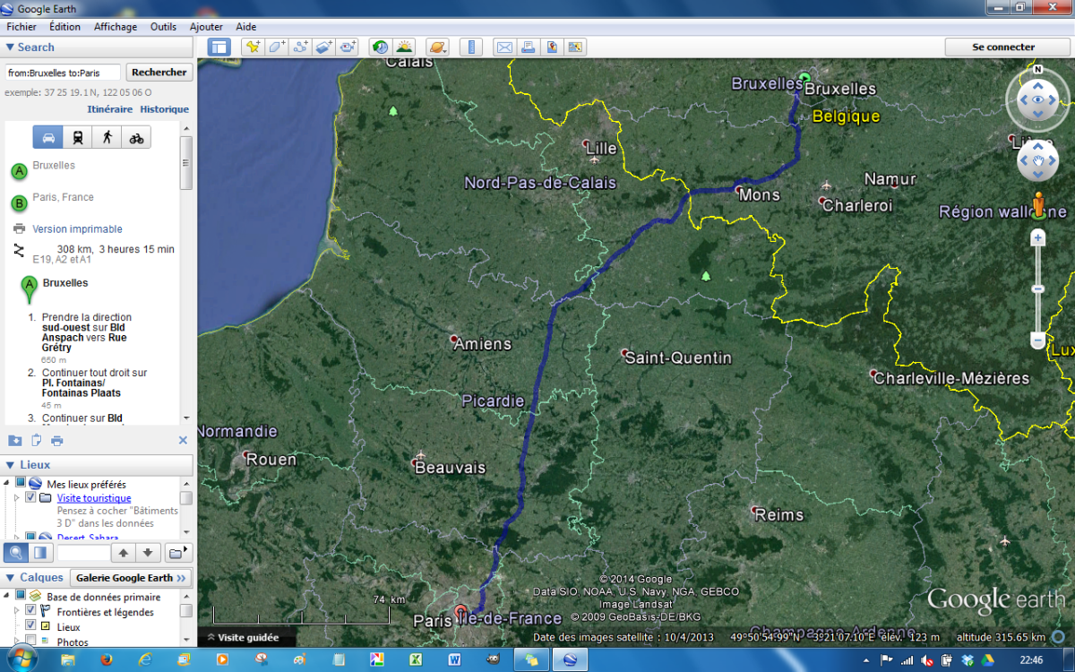Image resolution: width=1075 pixels, height=672 pixels.
Task: Select walking directions mode
Action: [107, 137]
